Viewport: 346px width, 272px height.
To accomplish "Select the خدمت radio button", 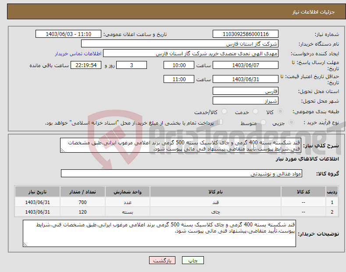I will pyautogui.click(x=255, y=111).
